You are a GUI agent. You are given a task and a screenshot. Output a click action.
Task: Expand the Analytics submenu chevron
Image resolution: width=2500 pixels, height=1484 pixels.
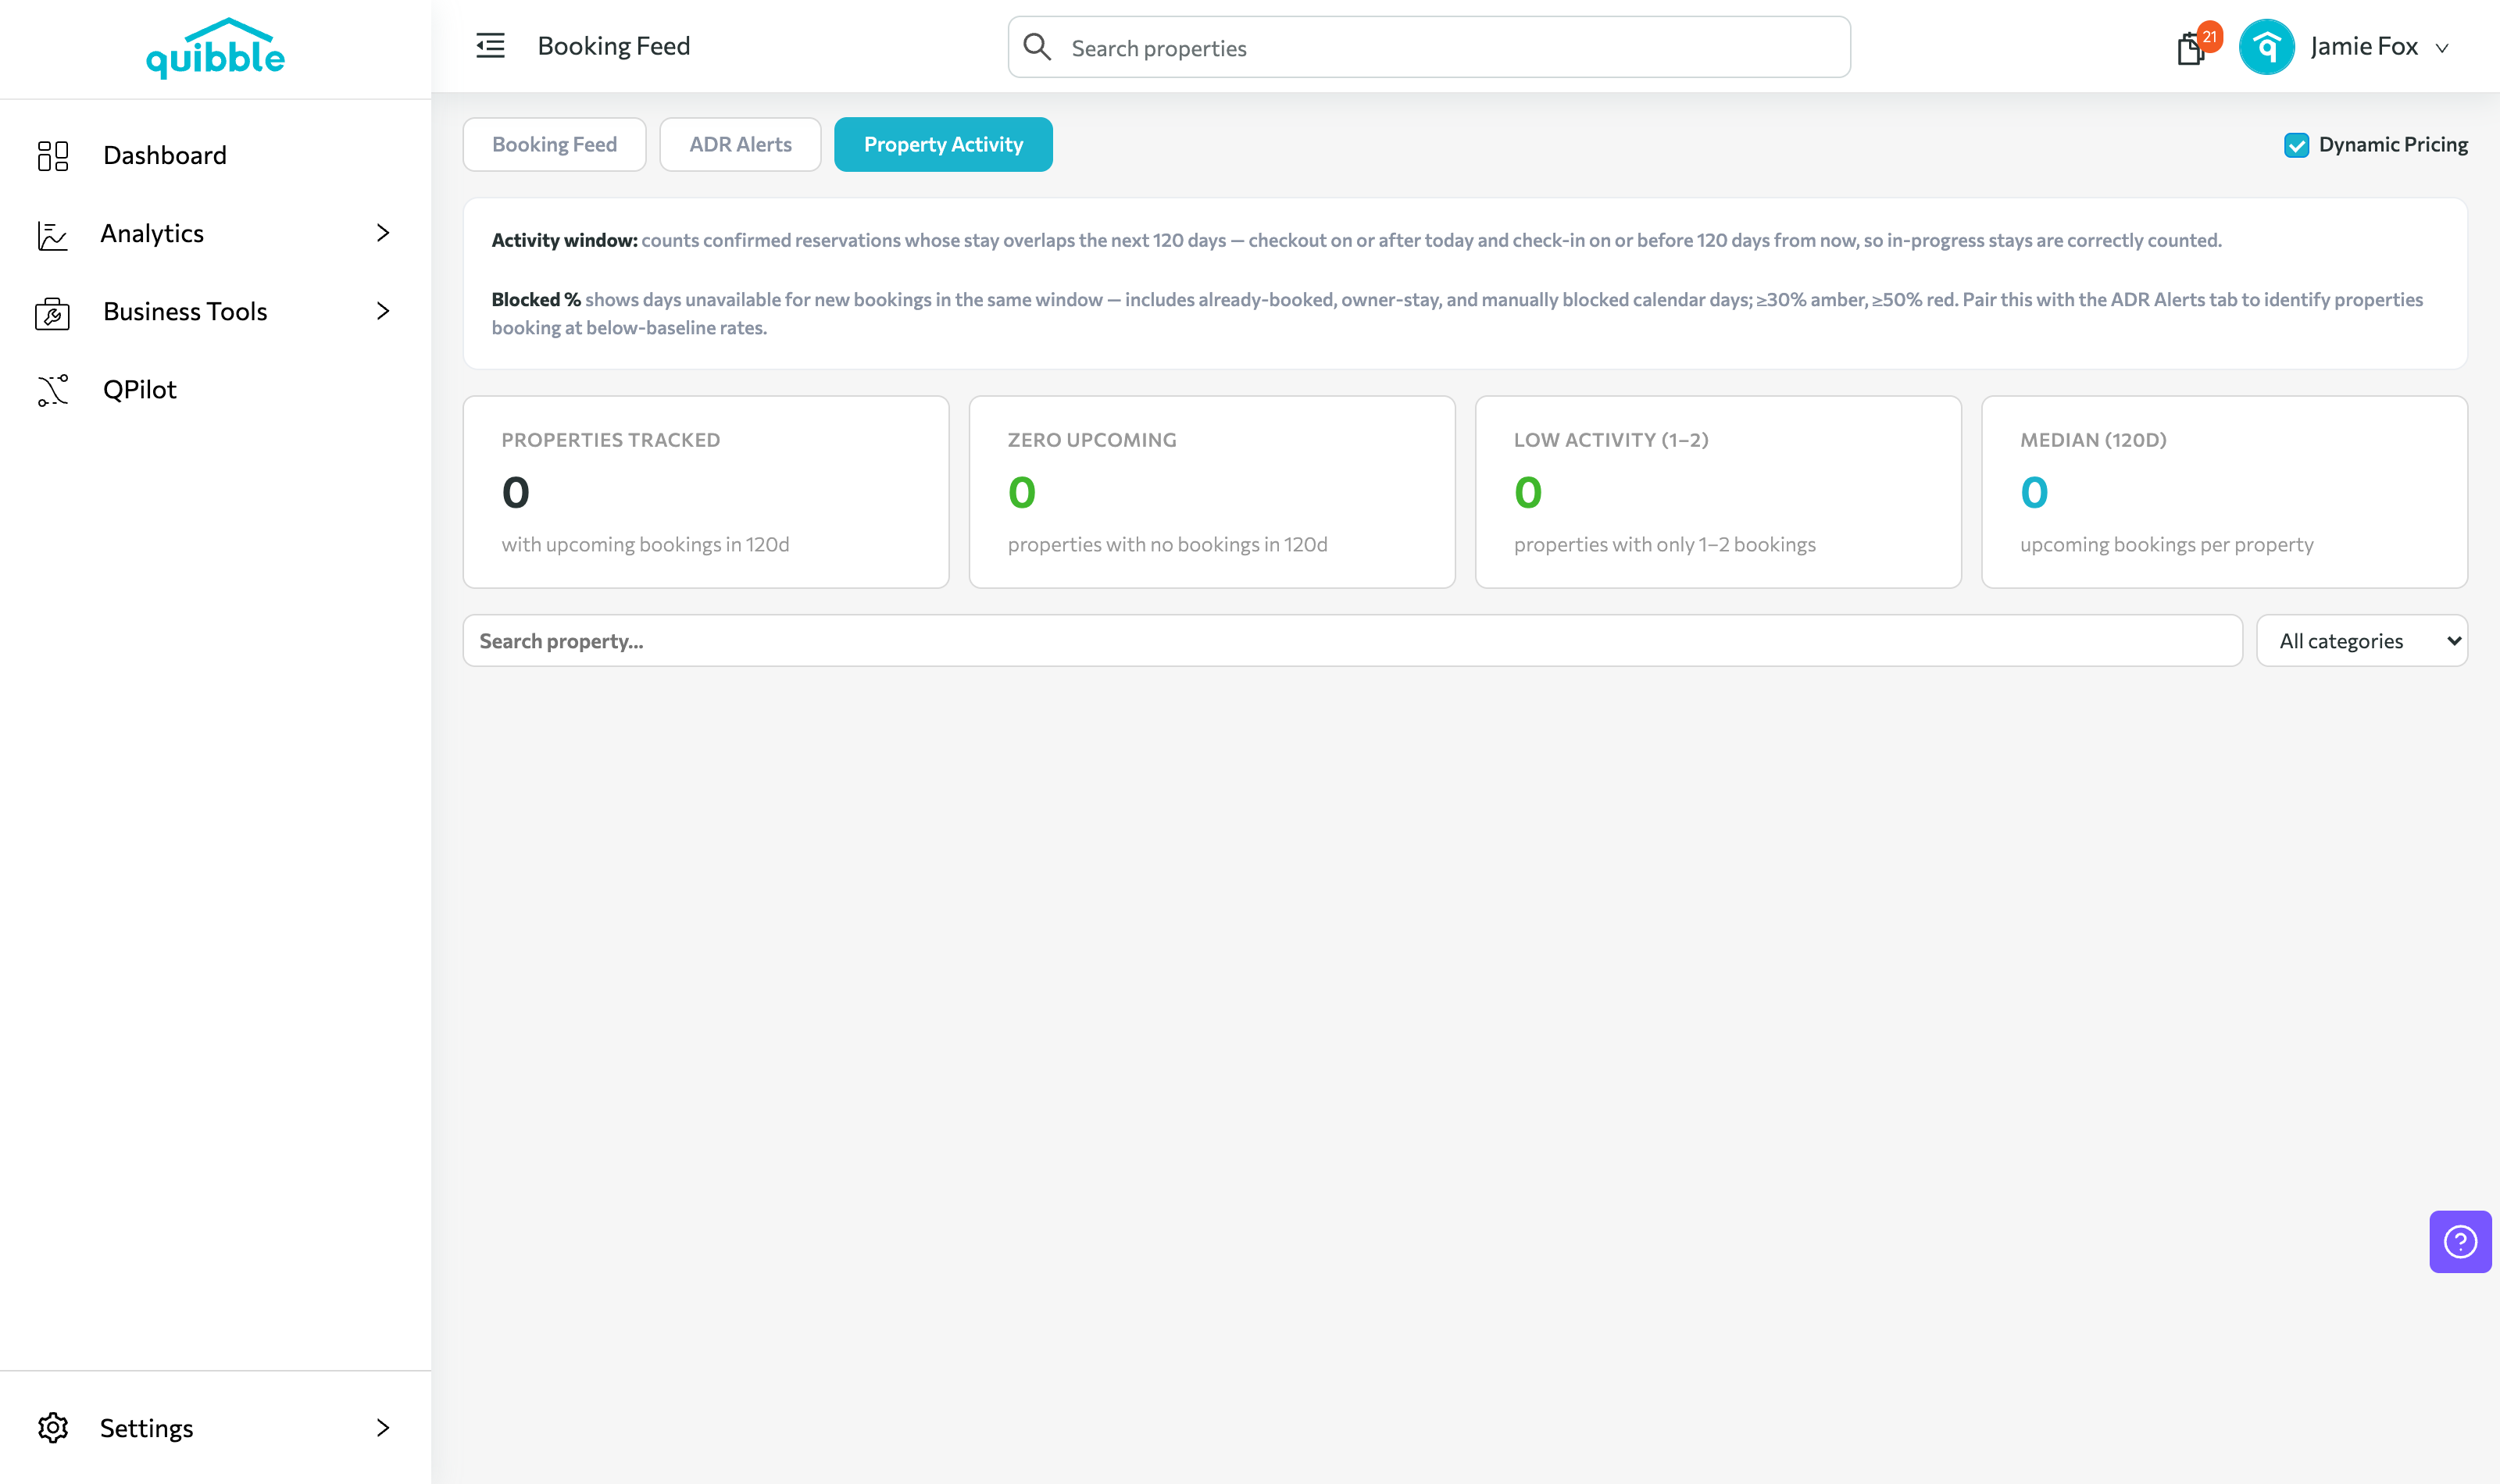383,233
